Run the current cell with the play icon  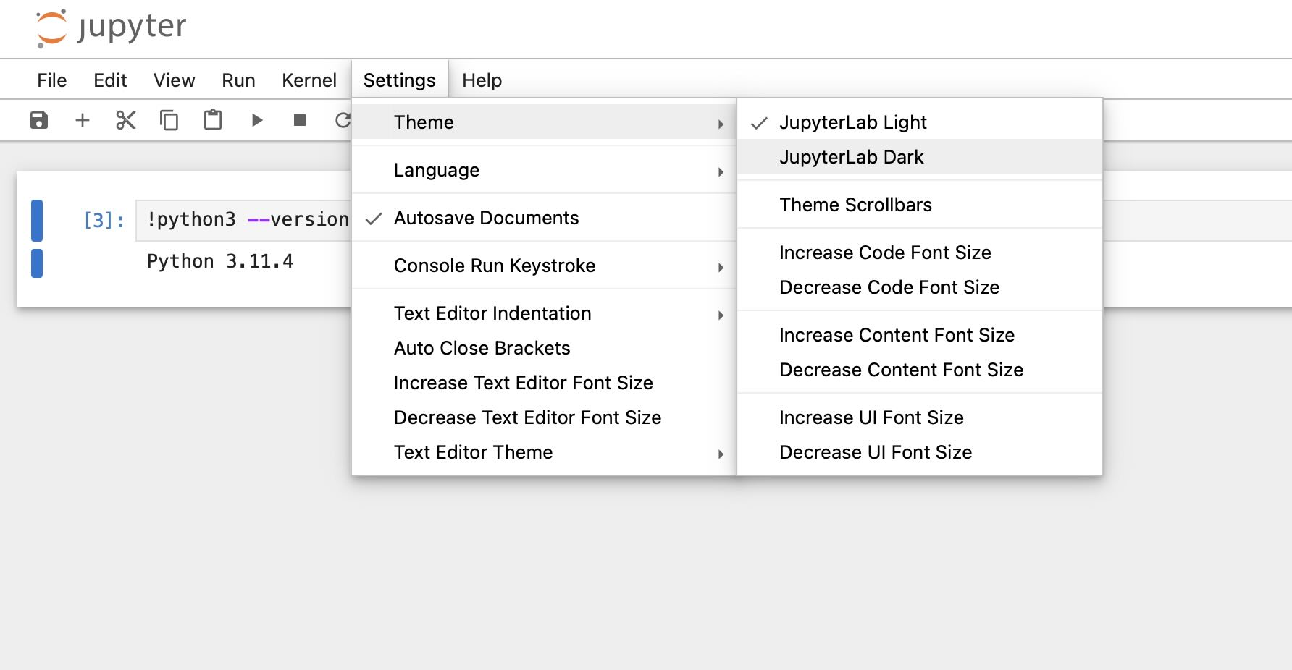256,120
